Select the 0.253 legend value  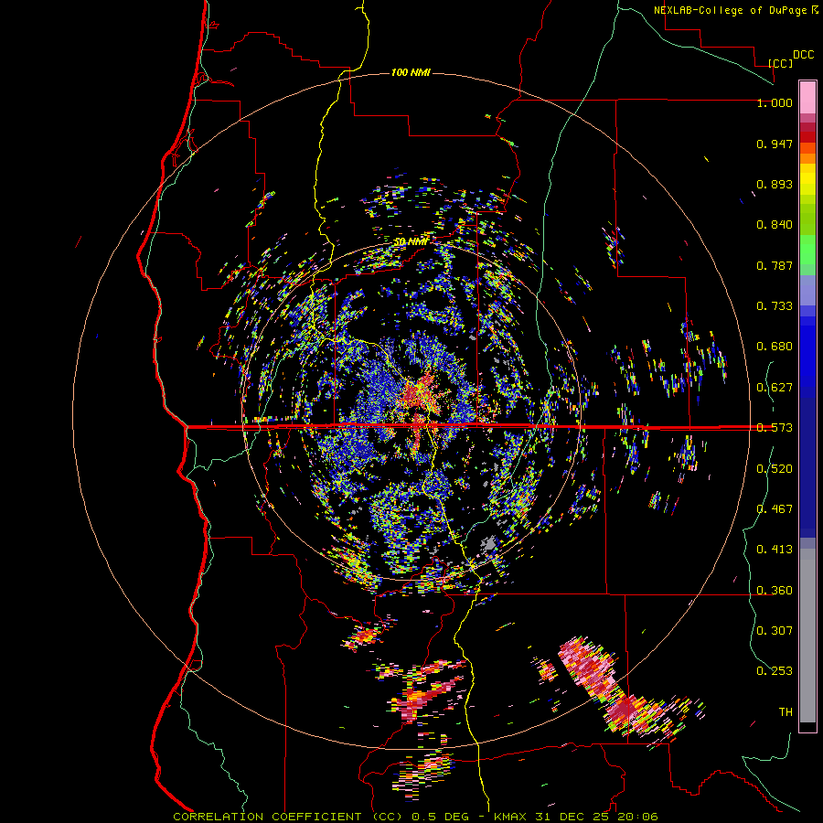(775, 671)
